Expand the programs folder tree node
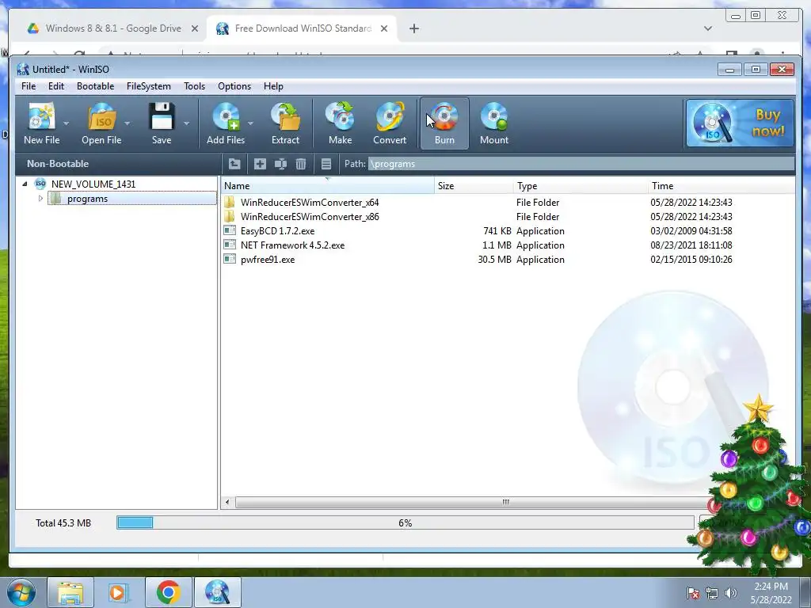Image resolution: width=811 pixels, height=608 pixels. pos(40,199)
